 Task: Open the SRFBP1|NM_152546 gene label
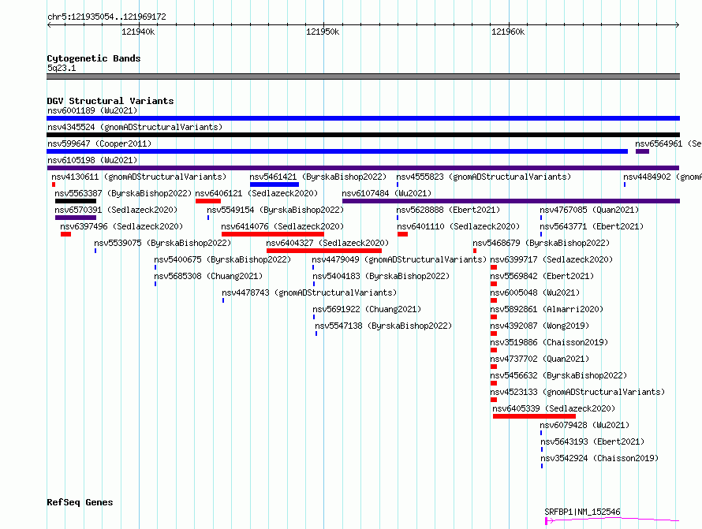coord(582,512)
